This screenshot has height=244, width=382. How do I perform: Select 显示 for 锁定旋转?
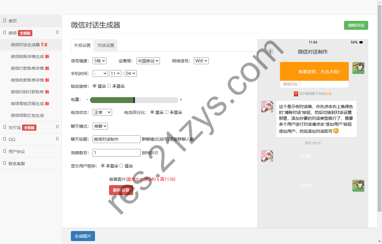[x=94, y=86]
